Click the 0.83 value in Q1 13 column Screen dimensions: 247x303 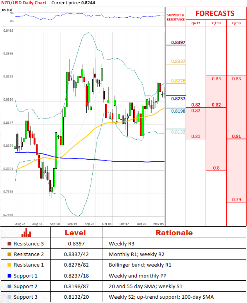pyautogui.click(x=216, y=79)
